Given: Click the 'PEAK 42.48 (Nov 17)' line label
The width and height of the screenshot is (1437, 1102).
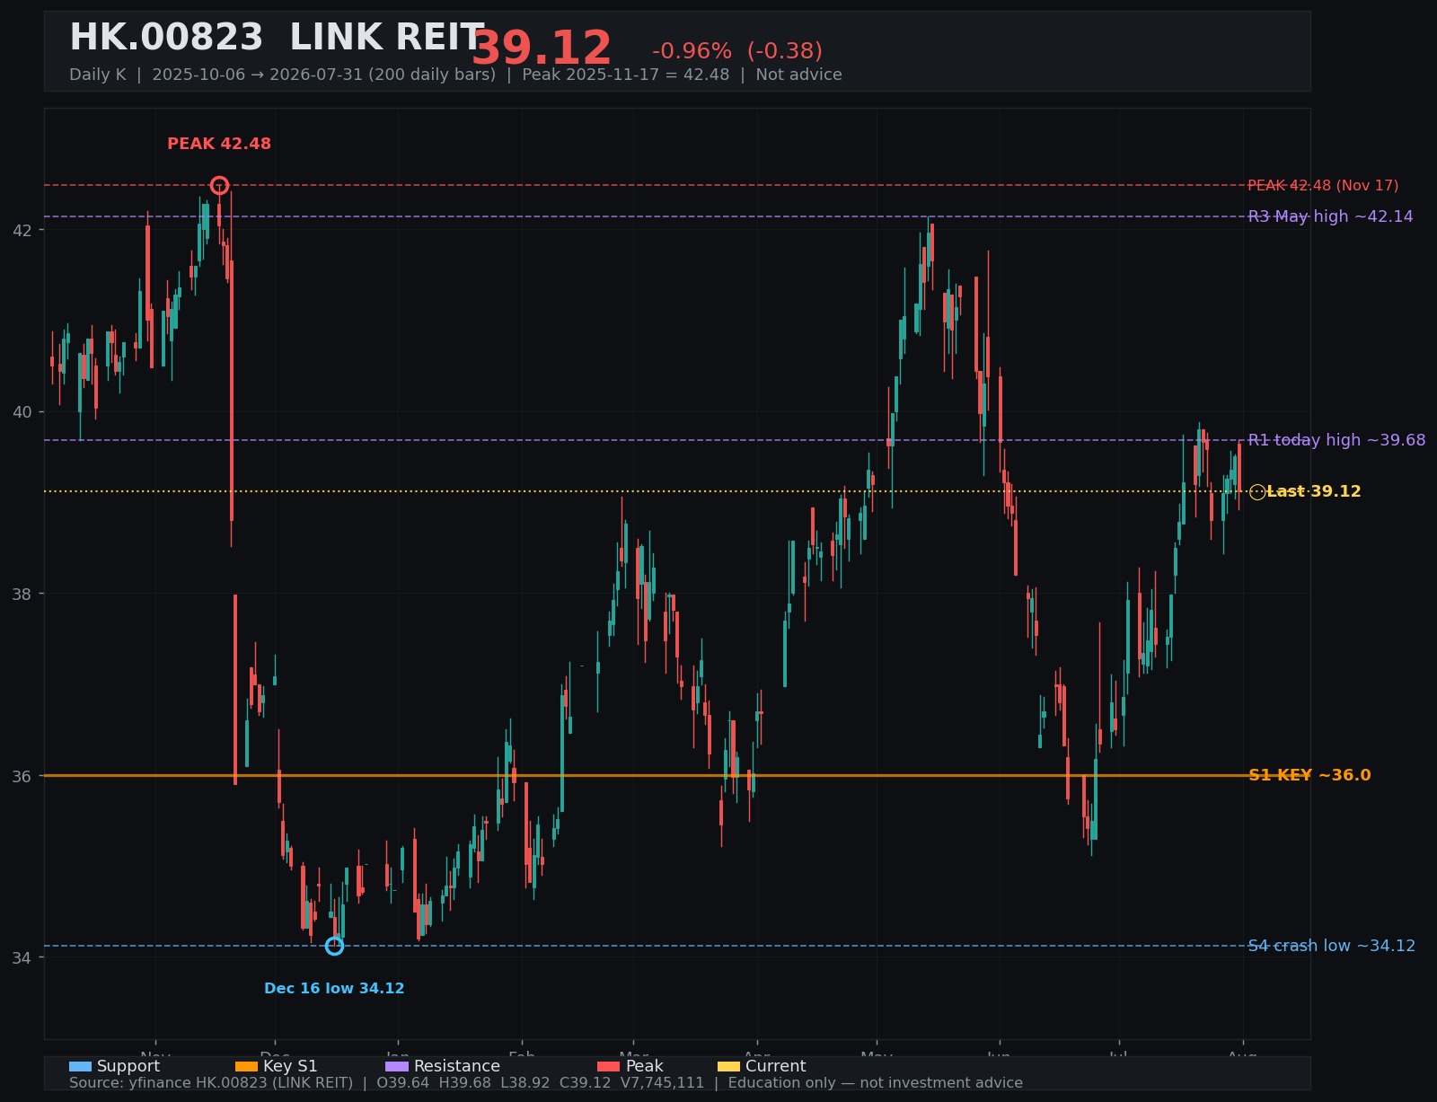Looking at the screenshot, I should click(x=1323, y=186).
